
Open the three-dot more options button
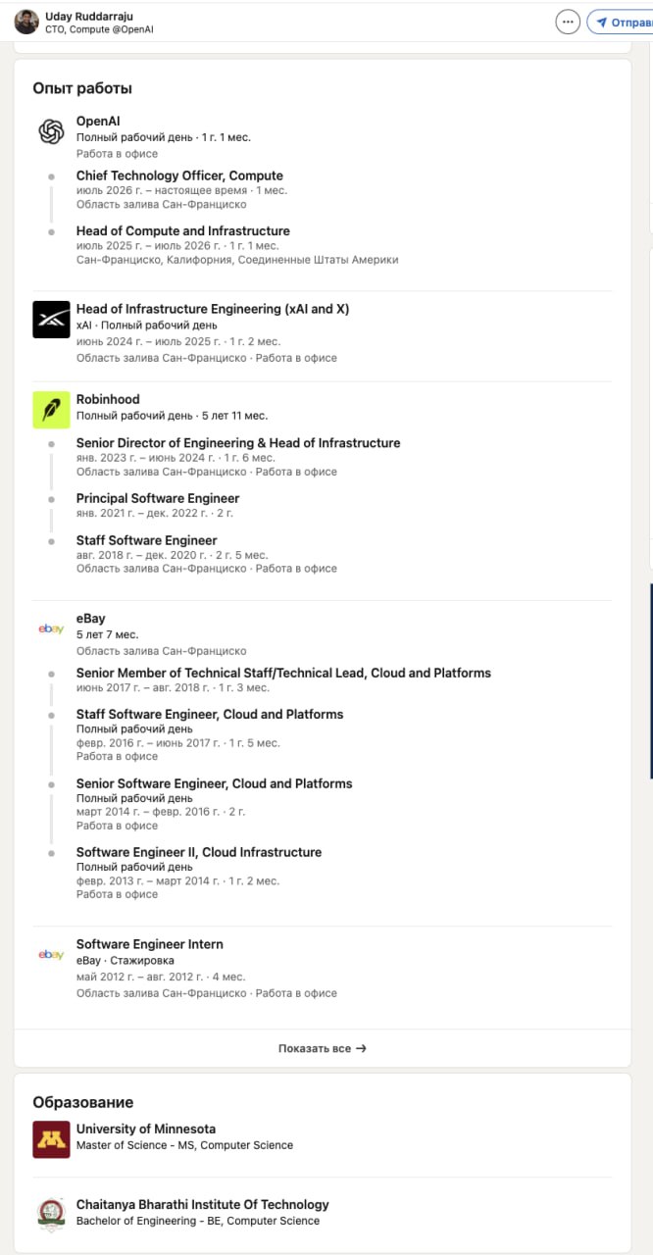point(568,22)
